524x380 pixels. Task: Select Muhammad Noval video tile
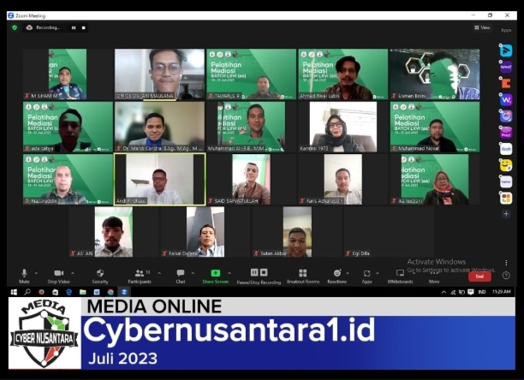pyautogui.click(x=435, y=127)
